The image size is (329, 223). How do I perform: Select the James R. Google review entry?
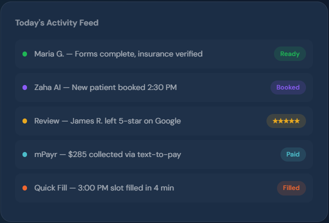pyautogui.click(x=107, y=121)
